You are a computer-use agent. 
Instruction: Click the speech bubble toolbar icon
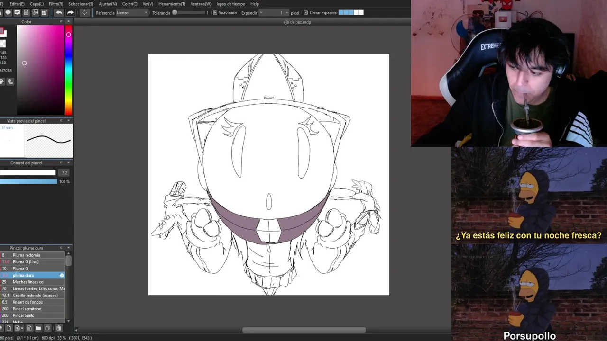pyautogui.click(x=8, y=13)
